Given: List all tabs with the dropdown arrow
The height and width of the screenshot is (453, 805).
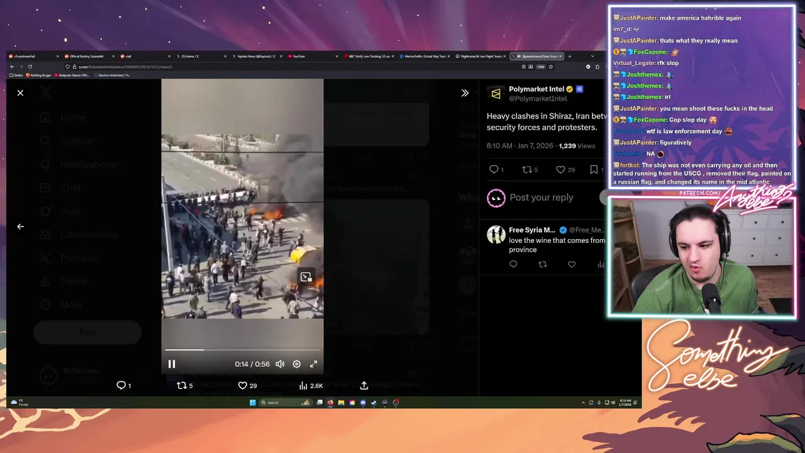Looking at the screenshot, I should point(592,56).
